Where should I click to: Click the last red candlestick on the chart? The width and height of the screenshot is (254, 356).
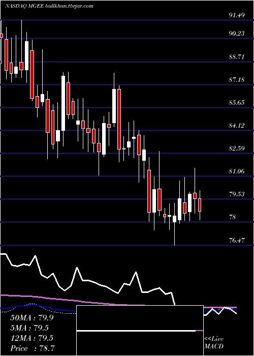tap(200, 205)
